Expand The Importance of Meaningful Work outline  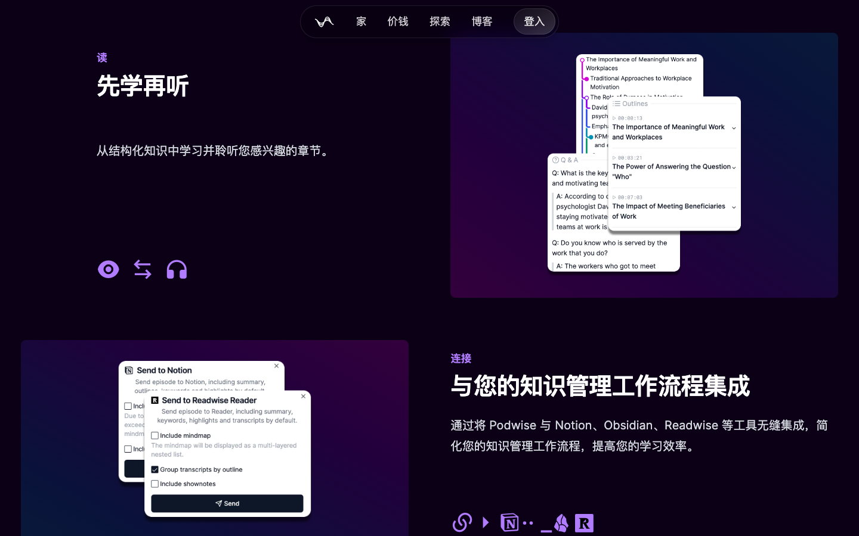coord(734,128)
